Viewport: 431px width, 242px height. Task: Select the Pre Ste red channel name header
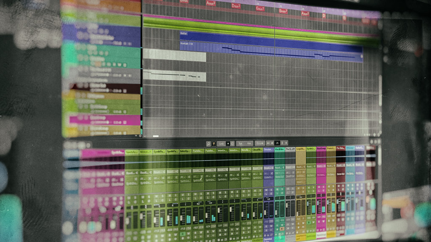click(x=341, y=149)
